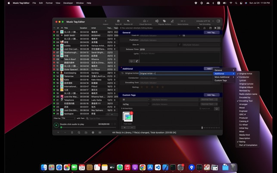The height and width of the screenshot is (173, 277).
Task: Enable Part of Compilation in the submenu
Action: tap(248, 145)
